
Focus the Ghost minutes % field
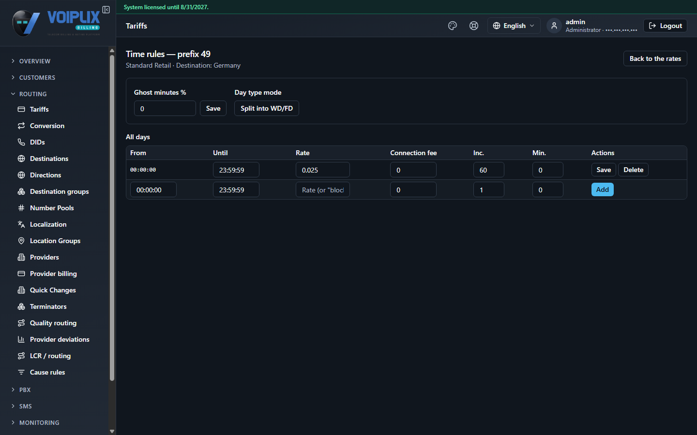pyautogui.click(x=165, y=108)
